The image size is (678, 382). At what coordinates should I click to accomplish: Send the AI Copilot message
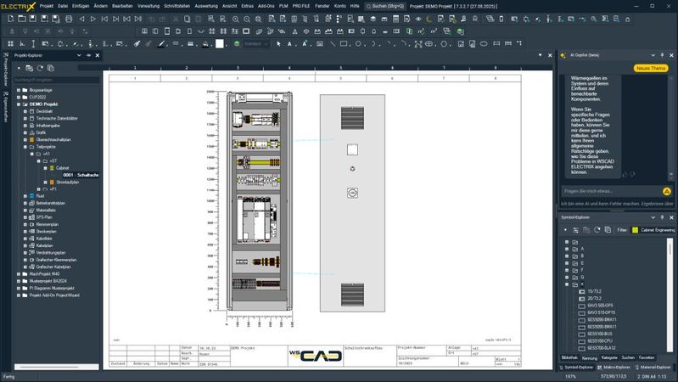[x=667, y=191]
